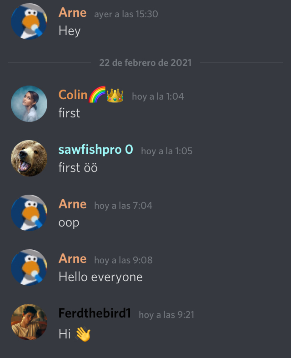This screenshot has height=358, width=291.
Task: Click the 22 de febrero de 2021 divider
Action: tap(145, 63)
